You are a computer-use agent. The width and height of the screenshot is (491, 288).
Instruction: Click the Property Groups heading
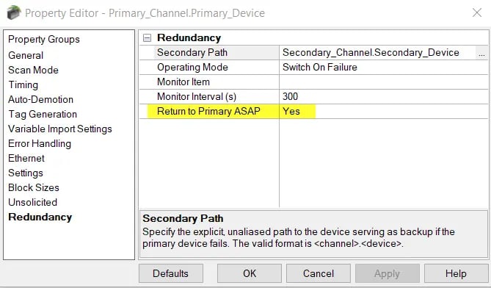(x=44, y=40)
